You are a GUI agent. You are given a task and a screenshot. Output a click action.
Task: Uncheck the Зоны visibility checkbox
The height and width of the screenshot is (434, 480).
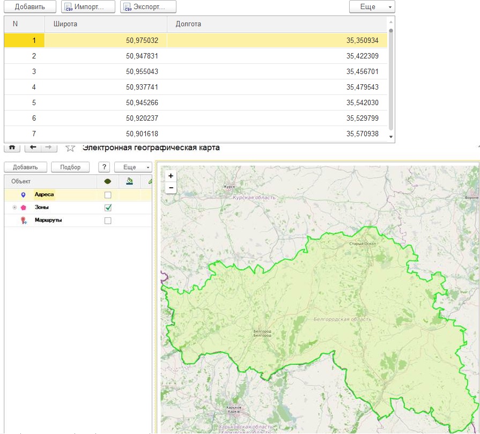(x=108, y=208)
